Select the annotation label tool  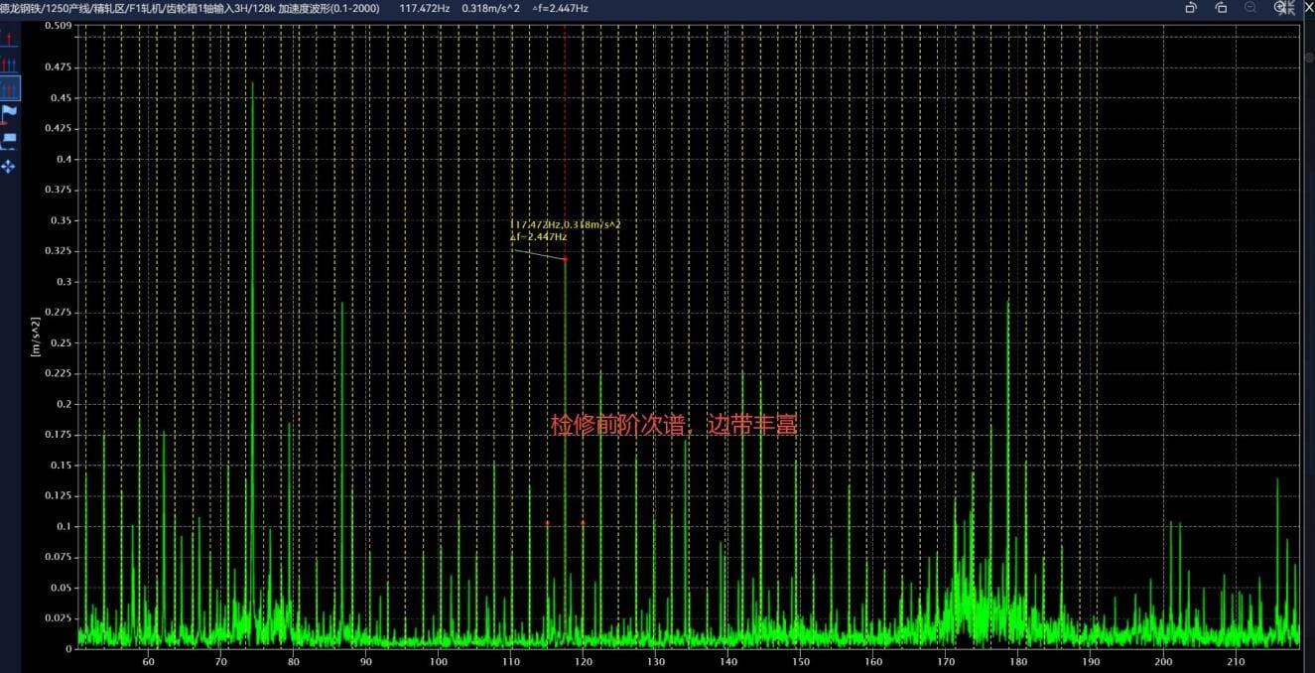(10, 141)
